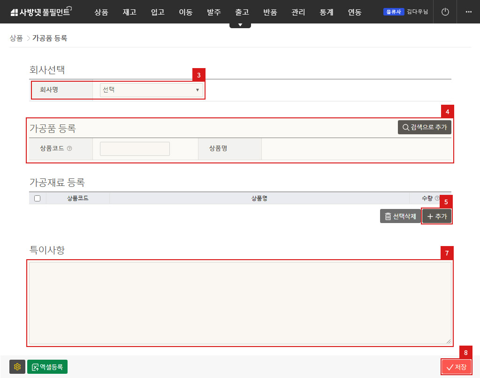This screenshot has height=378, width=480.
Task: Click the 특이사항 text area
Action: point(240,303)
